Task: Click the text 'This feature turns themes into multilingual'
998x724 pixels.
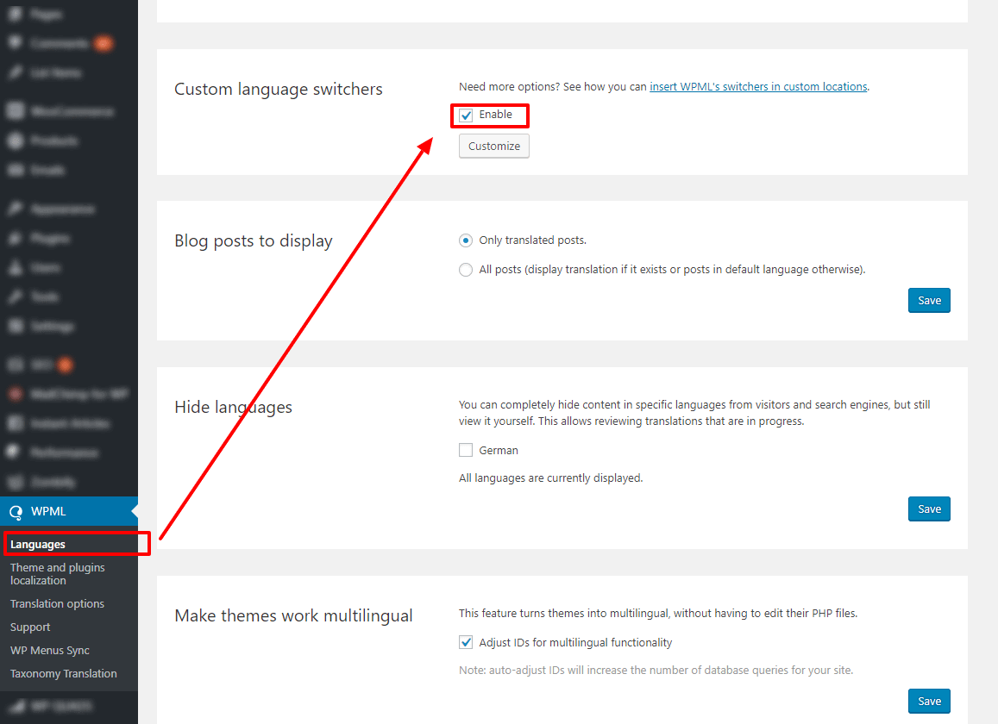Action: coord(658,614)
